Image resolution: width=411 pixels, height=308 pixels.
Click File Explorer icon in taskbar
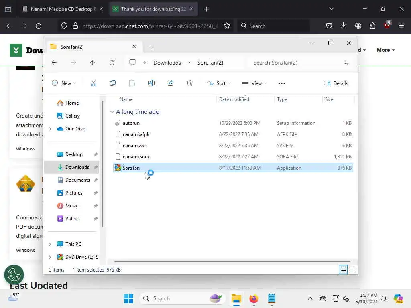[236, 298]
